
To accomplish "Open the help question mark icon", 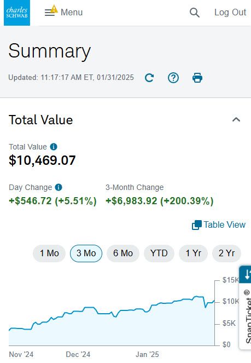I will (173, 78).
